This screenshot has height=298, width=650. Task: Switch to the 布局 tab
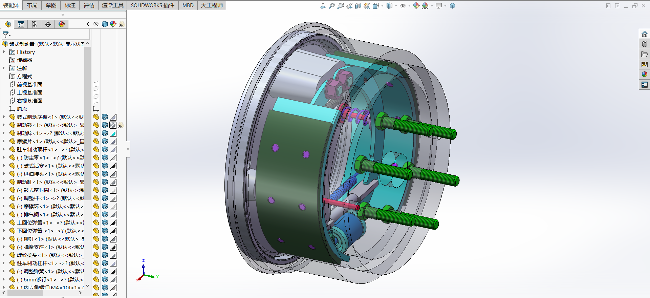(32, 5)
